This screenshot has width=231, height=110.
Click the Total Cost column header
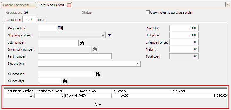tap(178, 91)
